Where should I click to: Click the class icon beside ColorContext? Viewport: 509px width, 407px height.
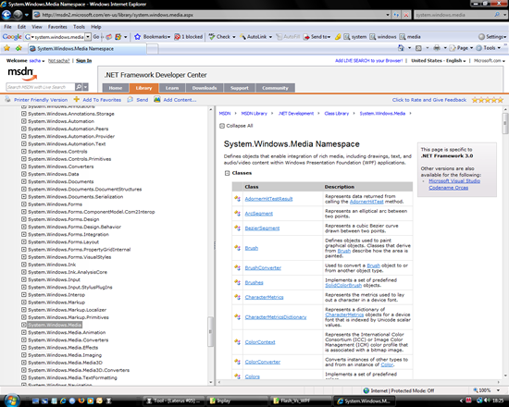[238, 342]
